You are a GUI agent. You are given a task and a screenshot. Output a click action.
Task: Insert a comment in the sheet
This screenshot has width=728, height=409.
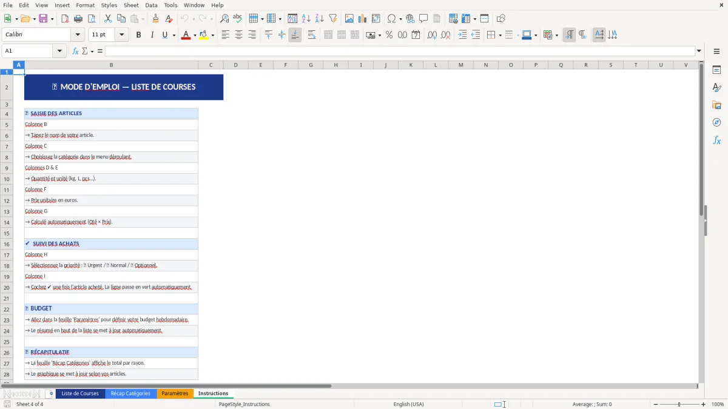pyautogui.click(x=423, y=18)
